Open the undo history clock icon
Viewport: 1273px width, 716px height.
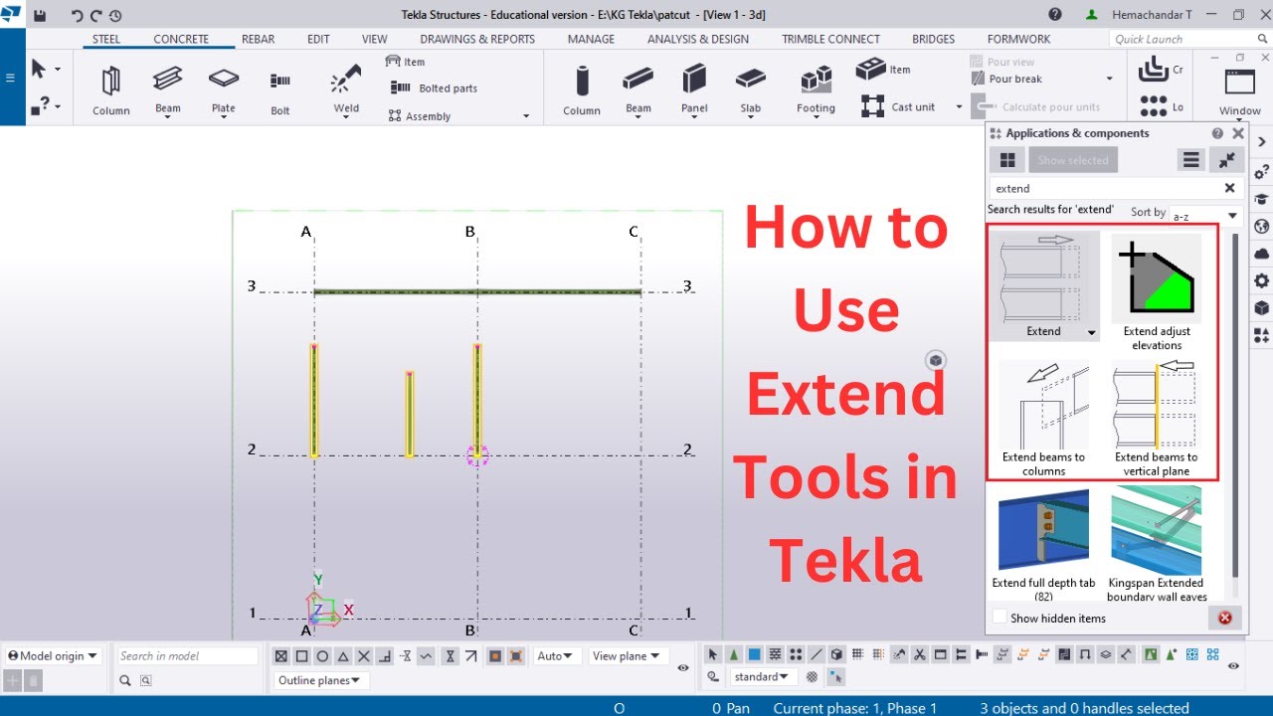tap(115, 15)
